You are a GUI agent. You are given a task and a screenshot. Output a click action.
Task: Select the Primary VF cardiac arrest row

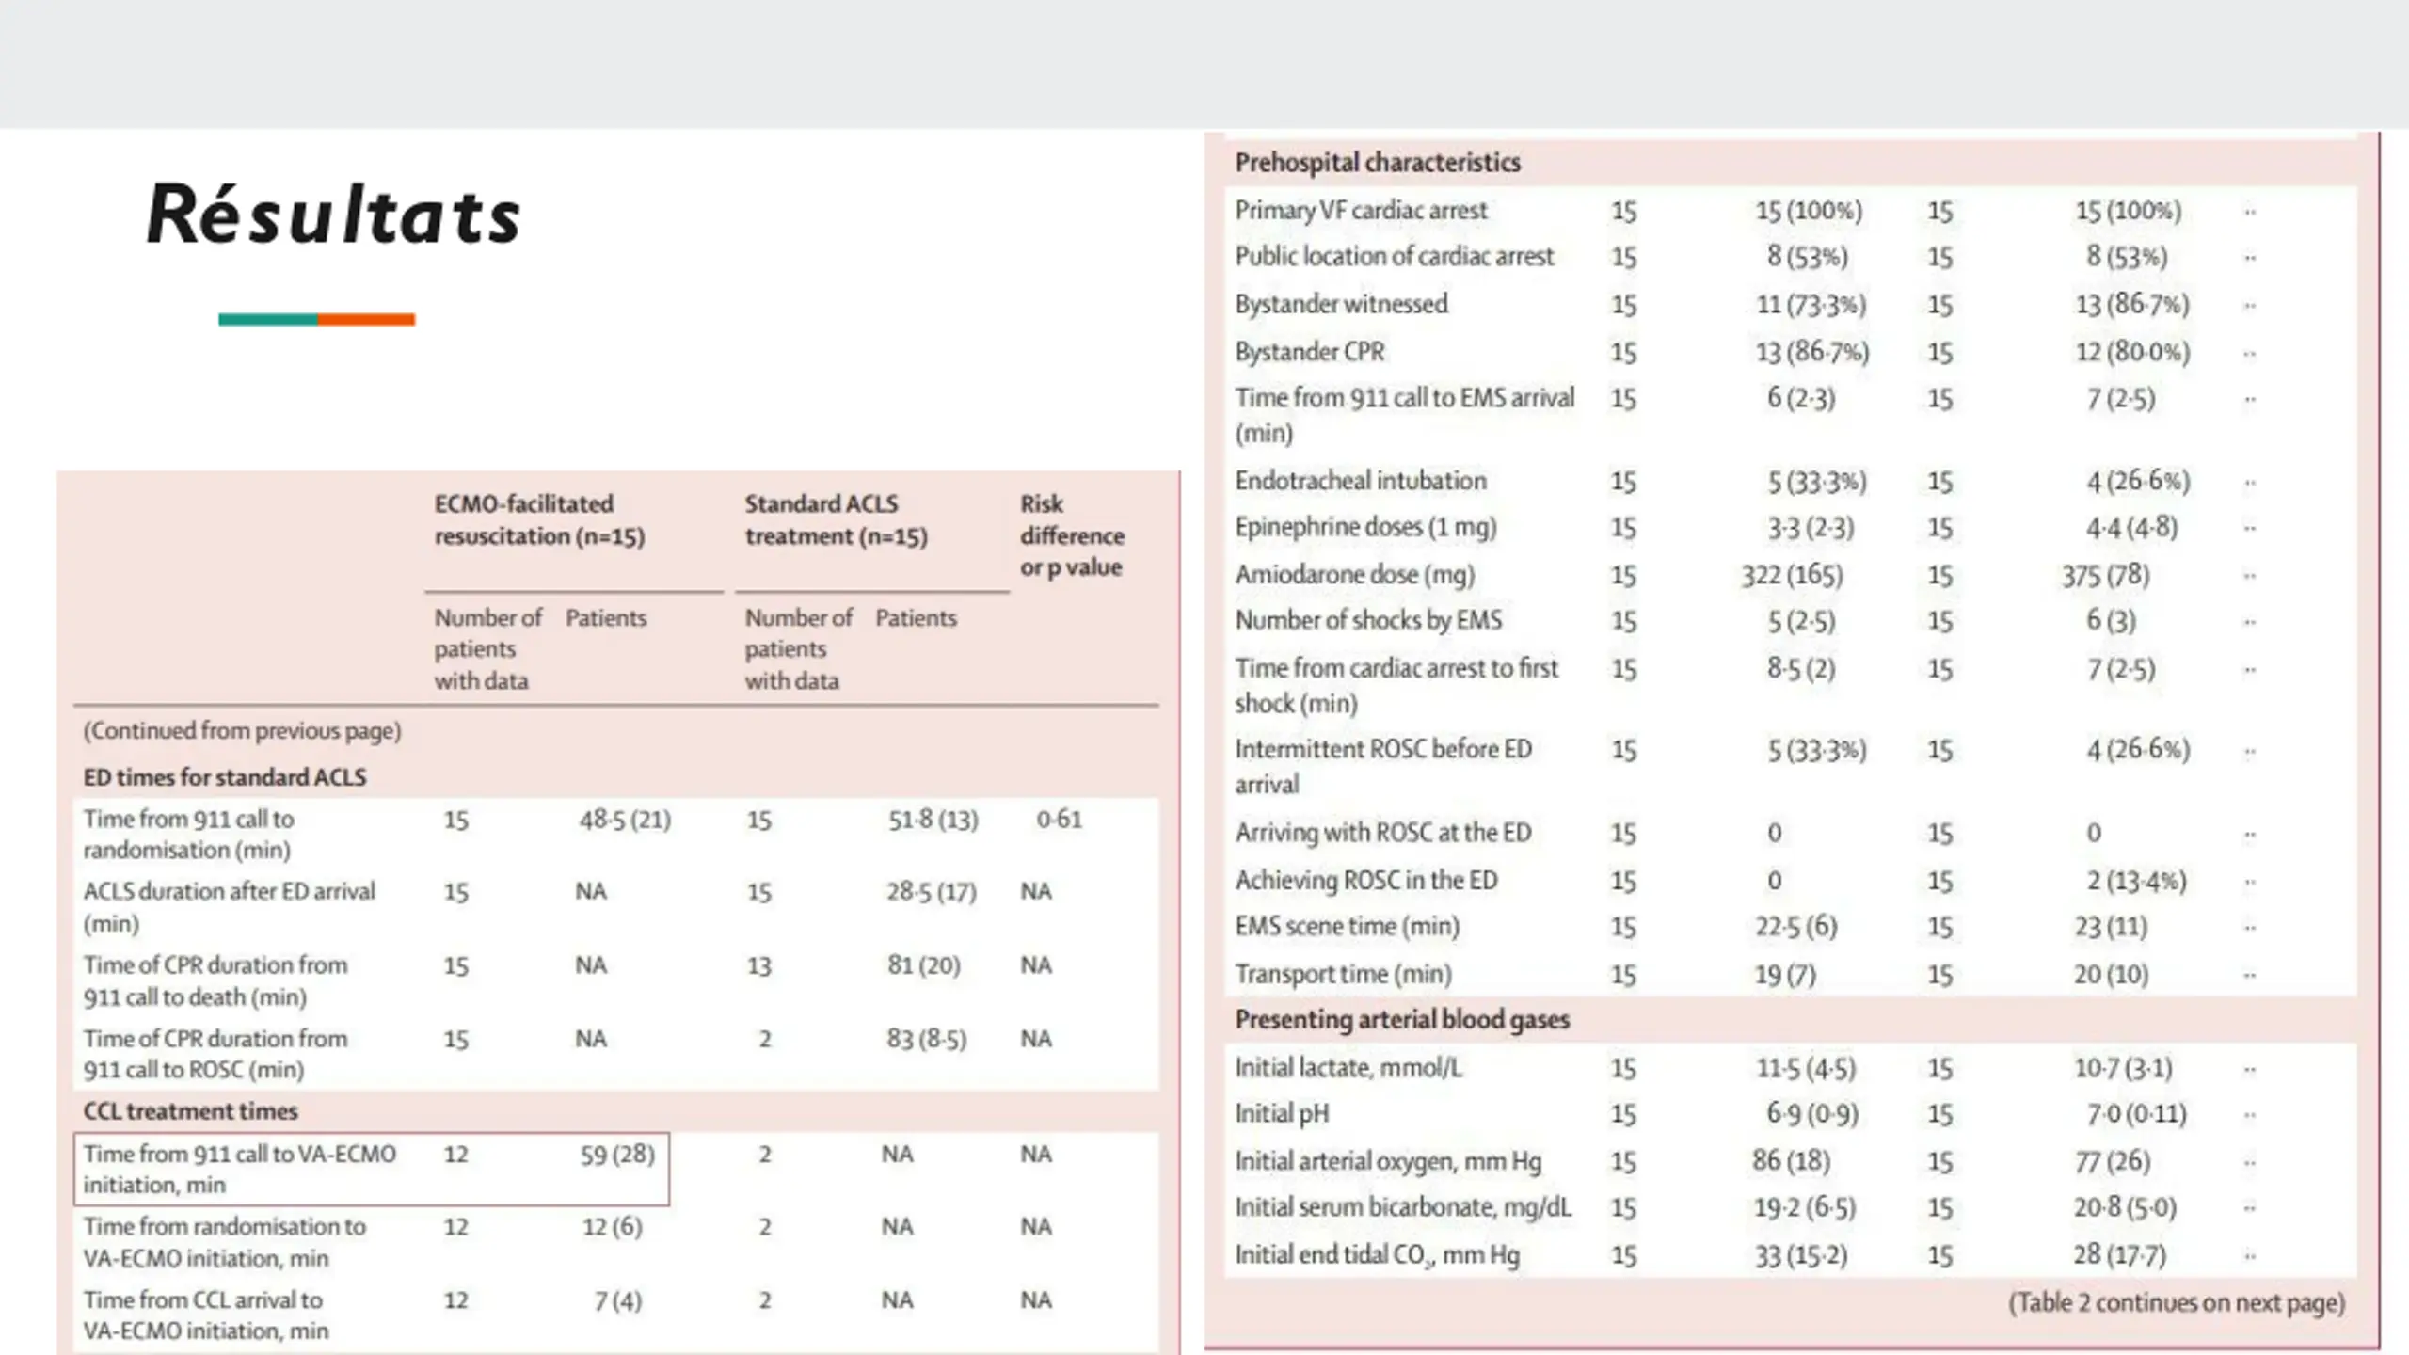1791,210
